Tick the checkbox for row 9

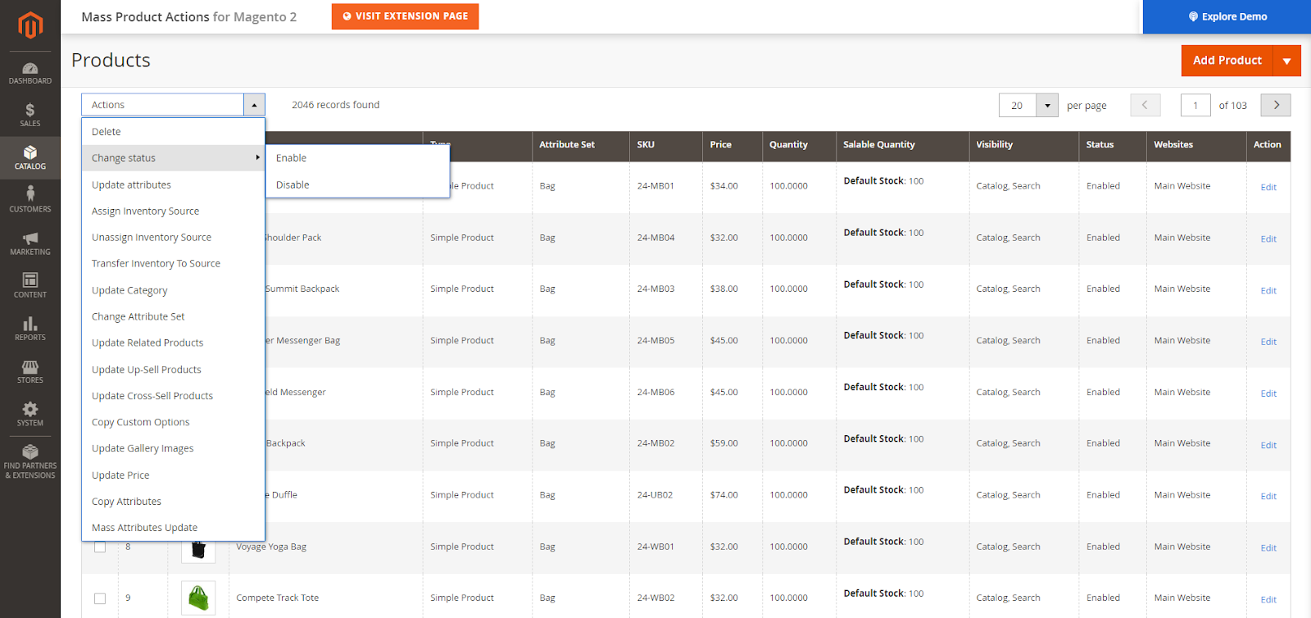coord(100,598)
